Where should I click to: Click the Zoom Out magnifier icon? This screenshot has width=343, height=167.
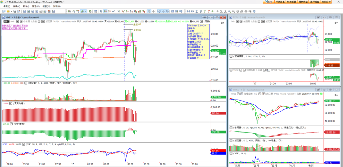click(x=233, y=11)
